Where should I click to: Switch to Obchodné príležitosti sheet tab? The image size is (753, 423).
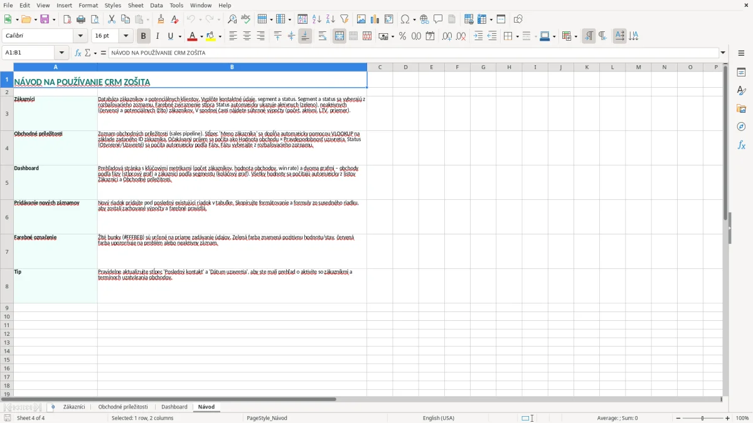pos(123,407)
